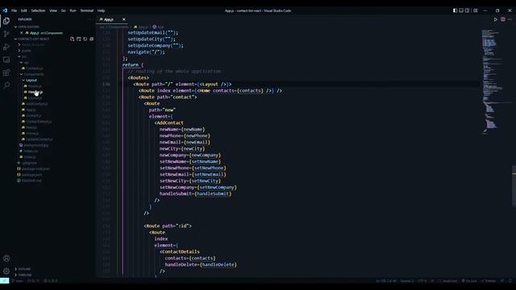Click the New File icon in Explorer
516x290 pixels.
(x=72, y=39)
